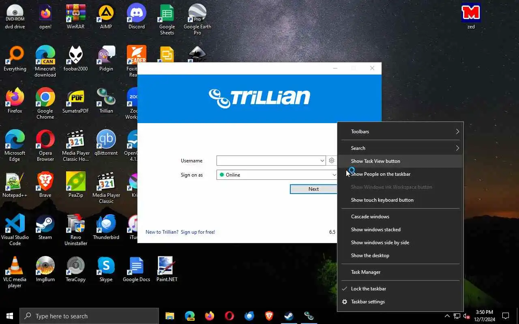Launch Google Earth Pro shortcut
Screen dimensions: 519x324
tap(197, 19)
